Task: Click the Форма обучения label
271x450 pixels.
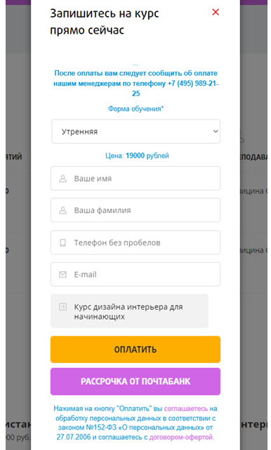Action: [135, 109]
